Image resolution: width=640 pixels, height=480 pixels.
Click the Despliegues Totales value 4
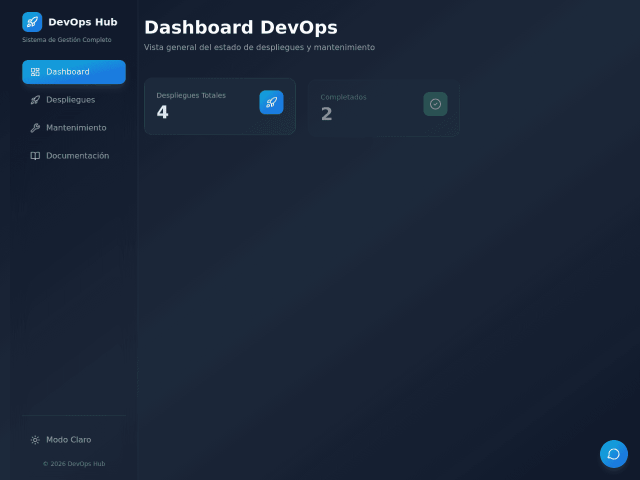pos(162,112)
